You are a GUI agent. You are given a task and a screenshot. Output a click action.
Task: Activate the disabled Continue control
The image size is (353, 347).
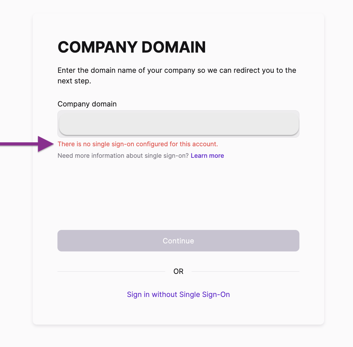(178, 241)
